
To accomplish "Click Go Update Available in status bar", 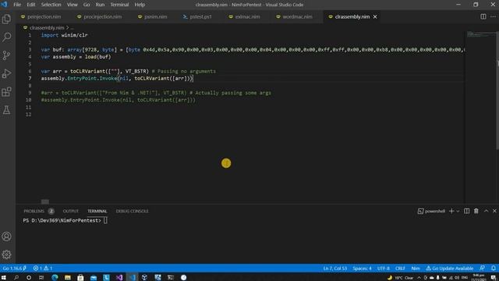I will [x=450, y=269].
